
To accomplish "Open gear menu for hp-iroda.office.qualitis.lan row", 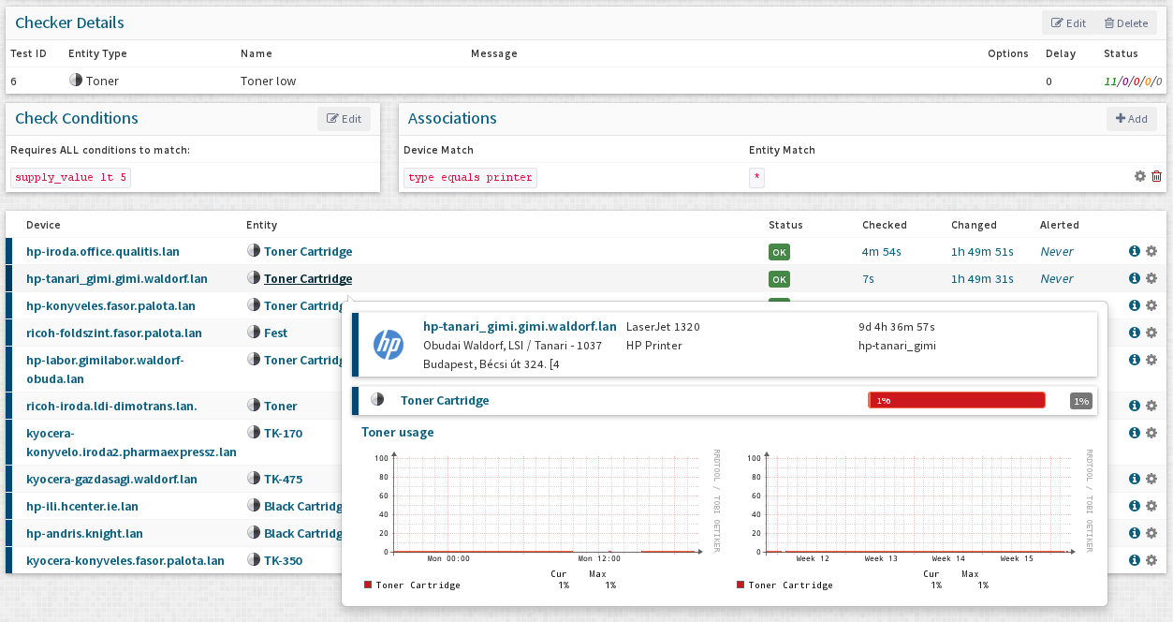I will (x=1151, y=251).
